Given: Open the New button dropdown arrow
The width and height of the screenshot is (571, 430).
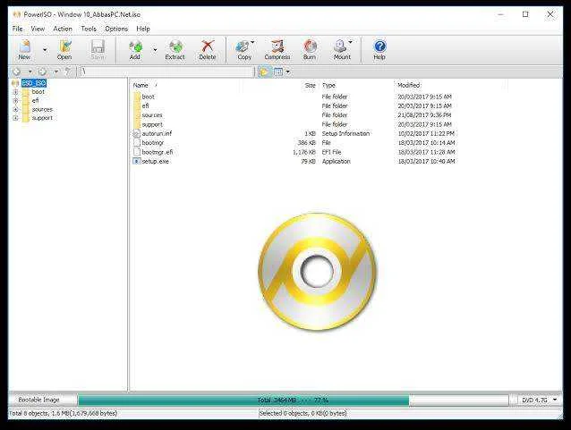Looking at the screenshot, I should tap(45, 50).
